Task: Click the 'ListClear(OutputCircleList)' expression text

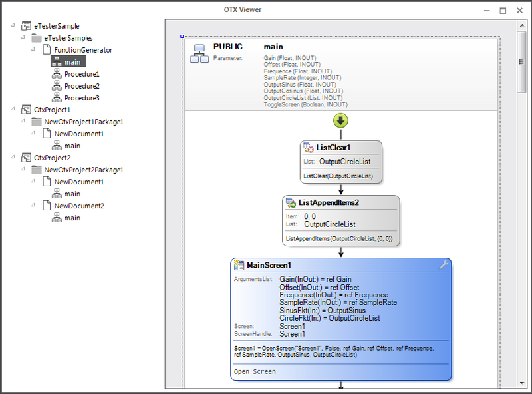Action: point(338,176)
